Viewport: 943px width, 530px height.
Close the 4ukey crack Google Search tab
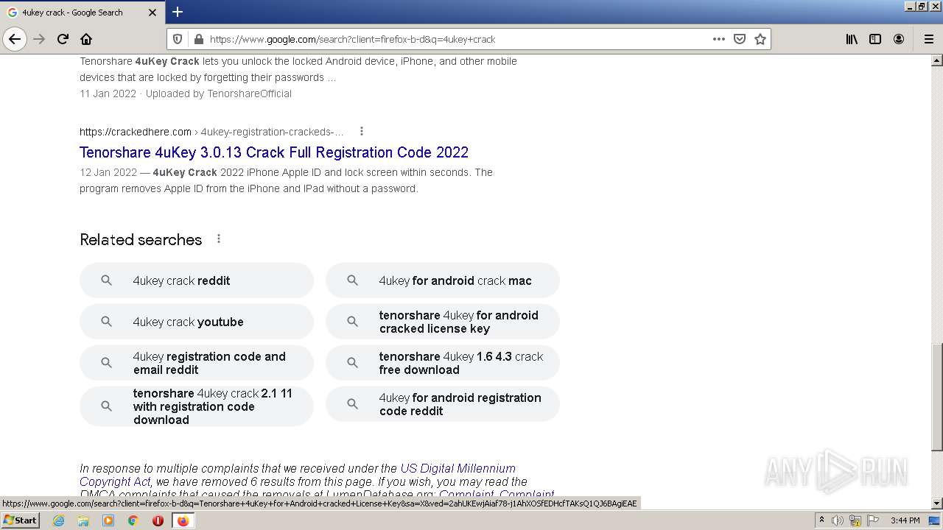pyautogui.click(x=153, y=13)
